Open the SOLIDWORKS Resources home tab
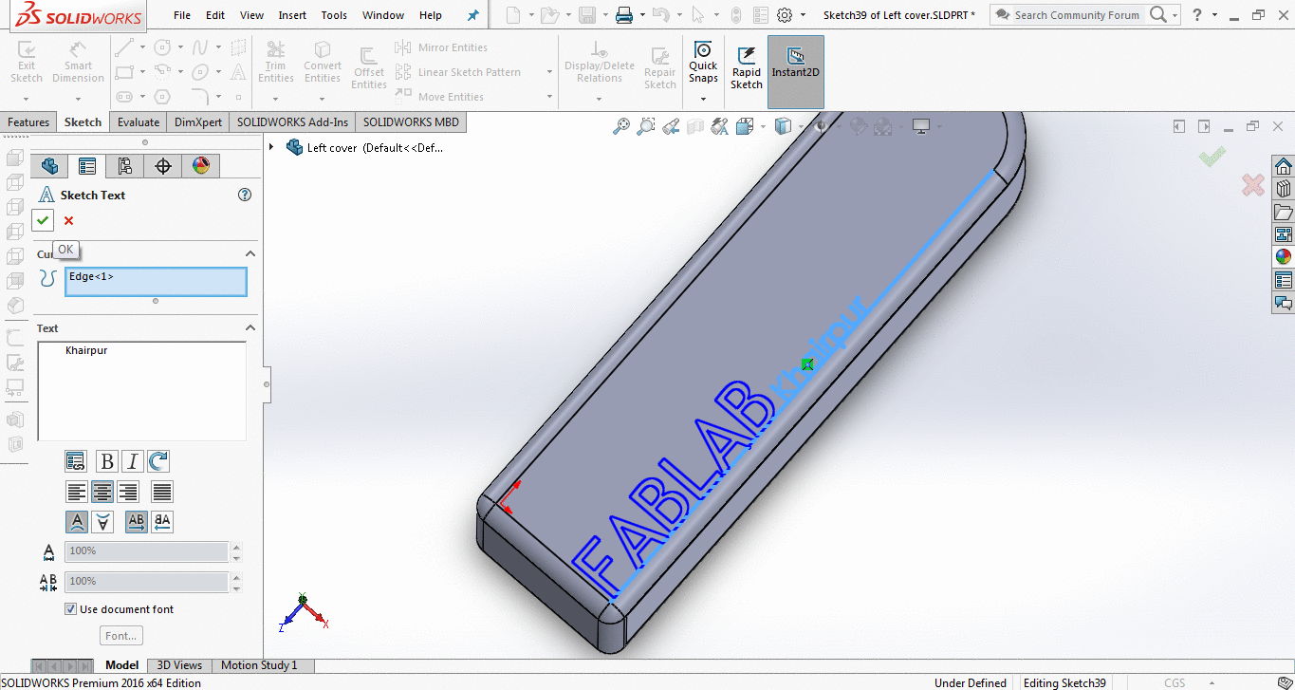The height and width of the screenshot is (690, 1295). click(1284, 166)
